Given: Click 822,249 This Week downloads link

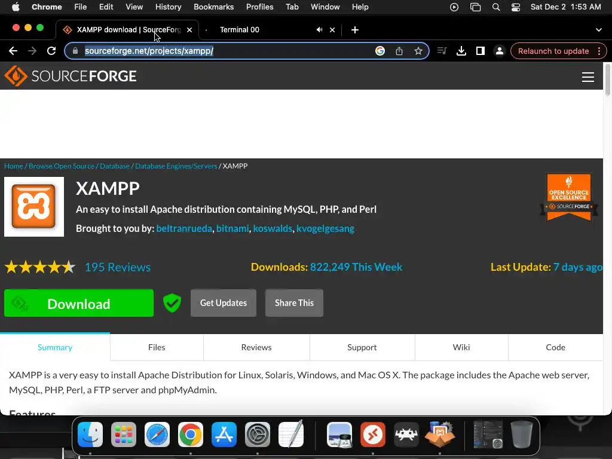Looking at the screenshot, I should click(356, 267).
